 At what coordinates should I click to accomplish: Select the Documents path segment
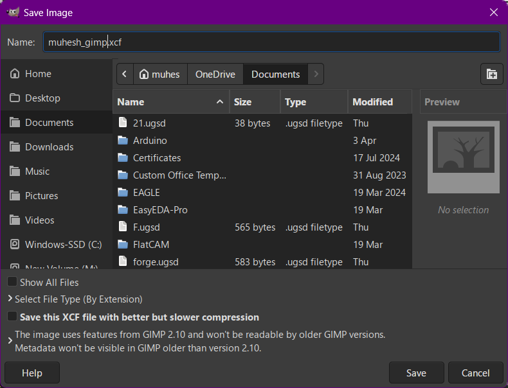275,74
